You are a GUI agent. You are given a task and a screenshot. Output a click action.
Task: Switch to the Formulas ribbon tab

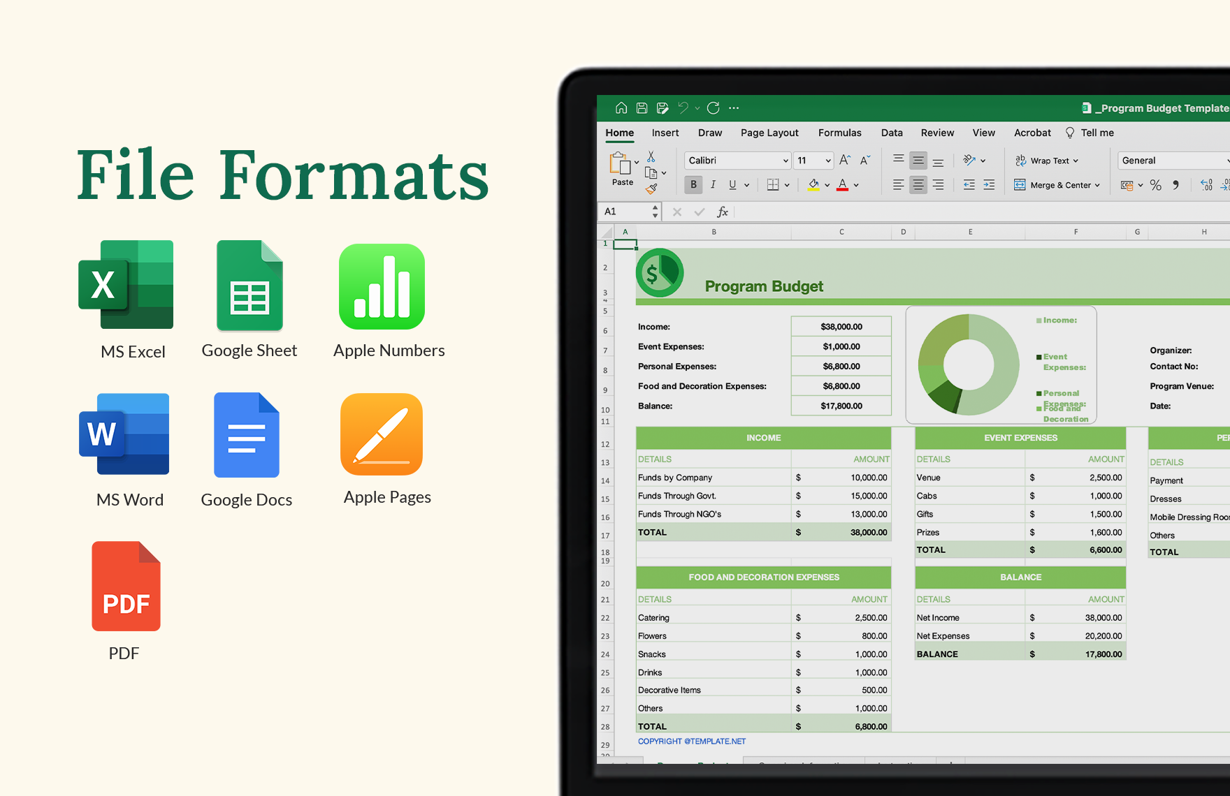(839, 133)
